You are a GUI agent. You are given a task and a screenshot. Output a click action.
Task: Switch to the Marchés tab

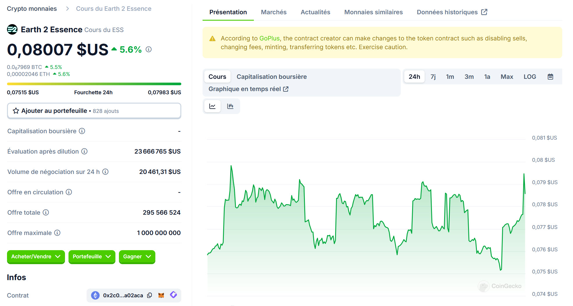(274, 12)
